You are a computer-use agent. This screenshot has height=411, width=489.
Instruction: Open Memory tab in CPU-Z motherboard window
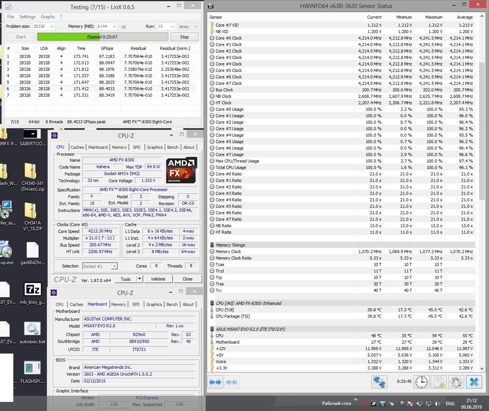(118, 304)
